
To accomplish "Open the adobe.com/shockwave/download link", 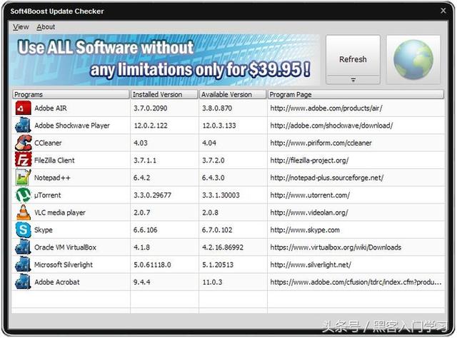I will (331, 126).
